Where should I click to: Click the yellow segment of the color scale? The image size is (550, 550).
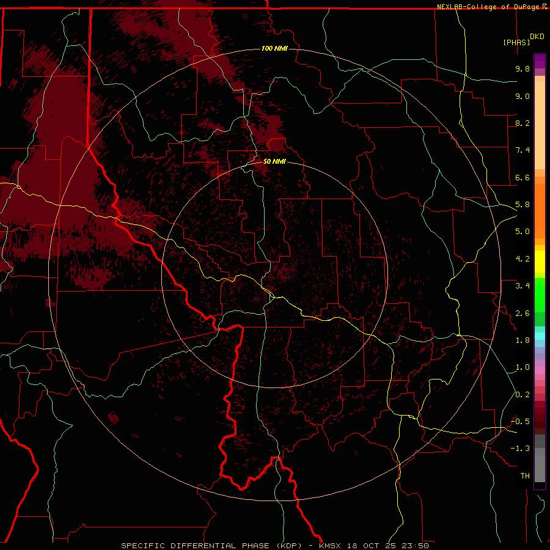tap(540, 262)
